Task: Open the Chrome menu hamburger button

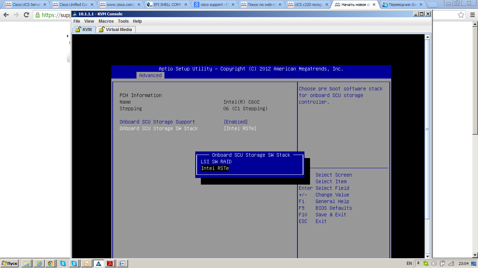Action: (472, 15)
